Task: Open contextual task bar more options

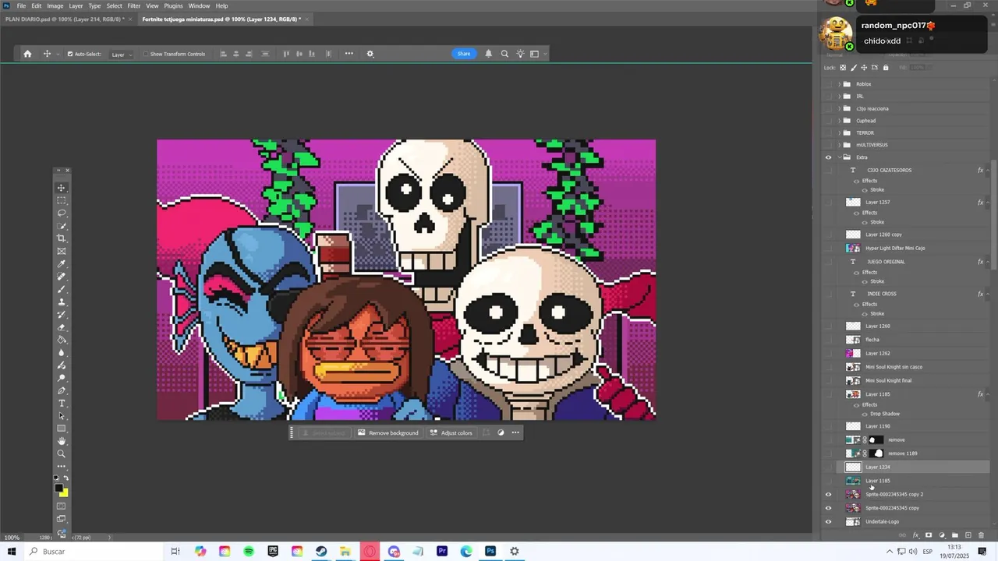Action: click(x=515, y=432)
